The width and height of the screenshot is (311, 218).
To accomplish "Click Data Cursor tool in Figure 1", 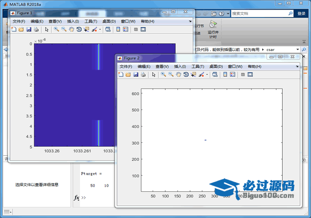I will (x=86, y=29).
